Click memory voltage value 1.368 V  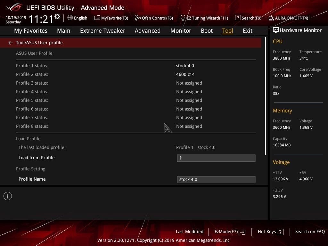pos(306,127)
